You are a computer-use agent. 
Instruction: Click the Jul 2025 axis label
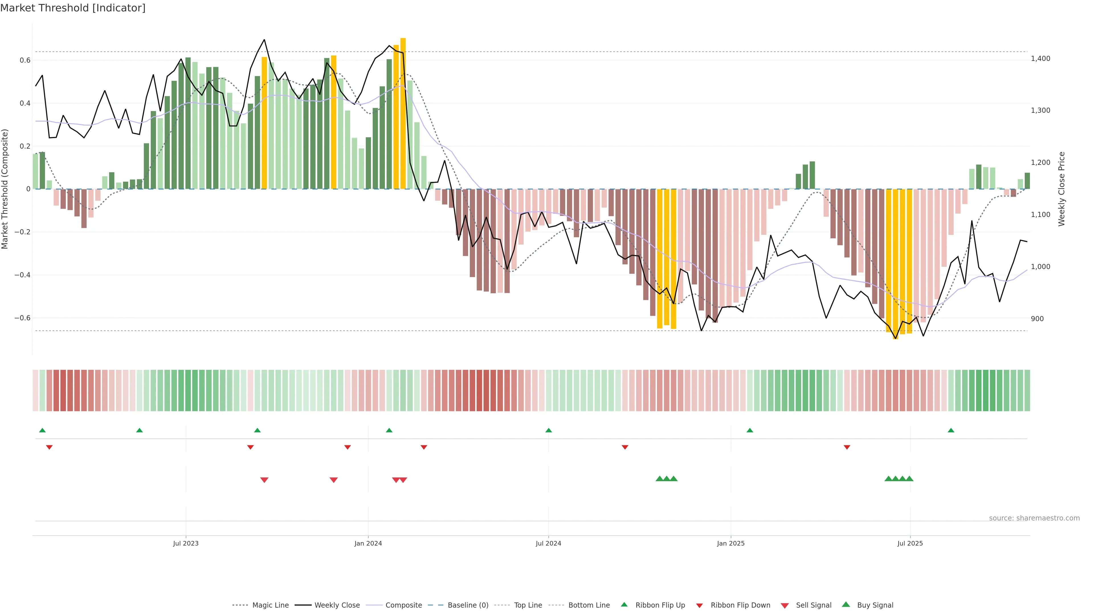[x=910, y=543]
